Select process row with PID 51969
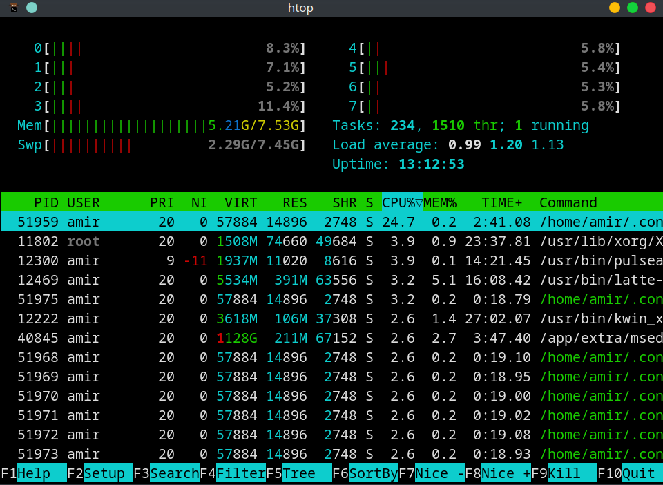The width and height of the screenshot is (663, 485). click(332, 377)
